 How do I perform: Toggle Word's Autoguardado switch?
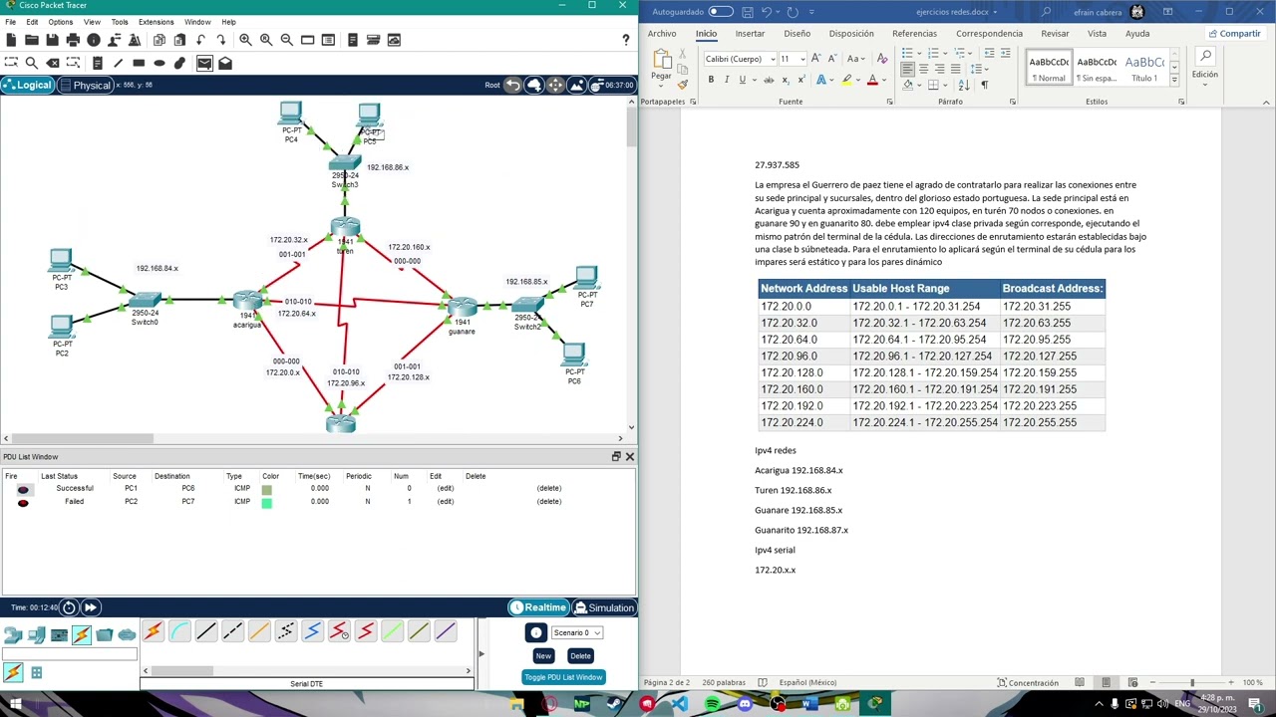721,12
